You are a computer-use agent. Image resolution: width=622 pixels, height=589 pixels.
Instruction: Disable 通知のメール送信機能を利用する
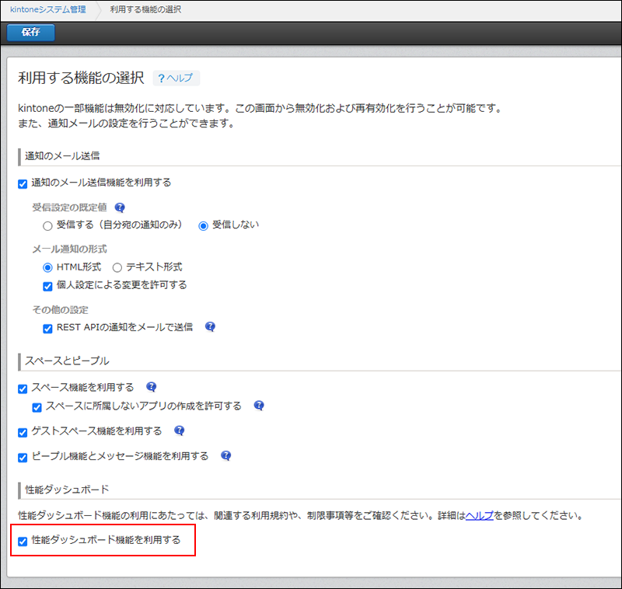(23, 182)
